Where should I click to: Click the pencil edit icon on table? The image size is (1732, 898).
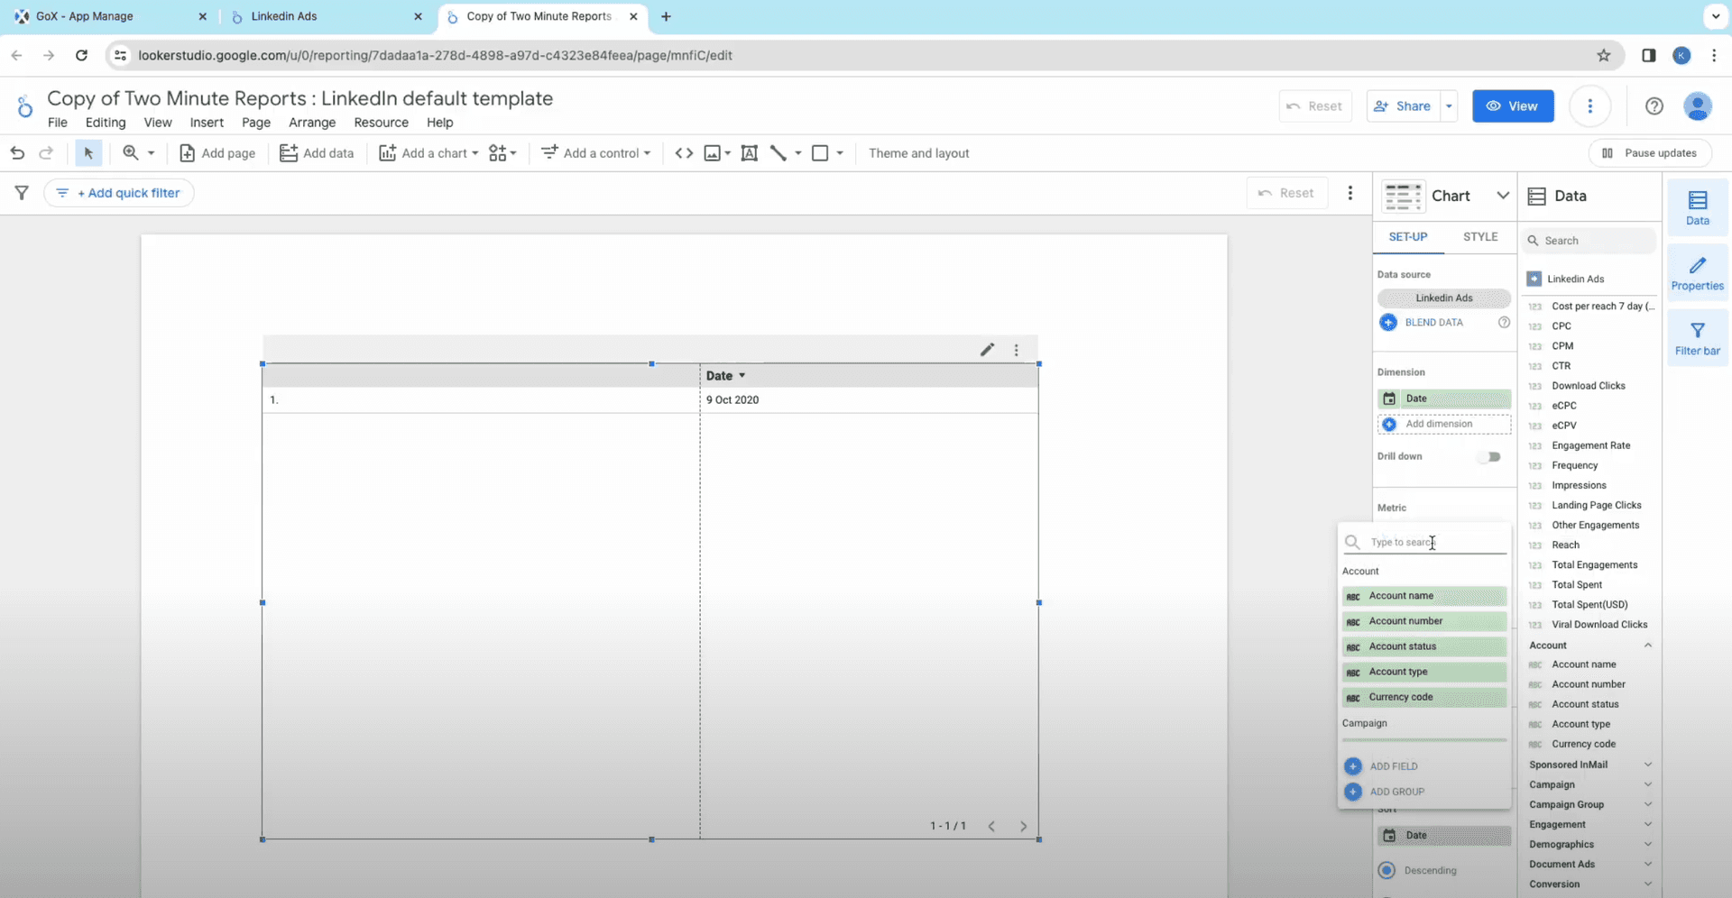click(x=987, y=350)
